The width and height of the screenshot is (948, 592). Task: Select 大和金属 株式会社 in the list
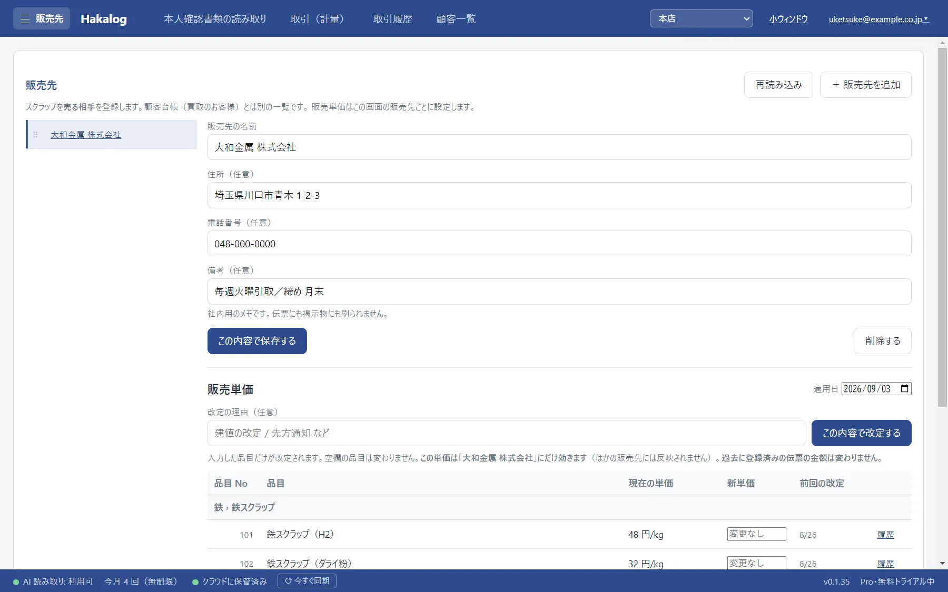tap(86, 135)
